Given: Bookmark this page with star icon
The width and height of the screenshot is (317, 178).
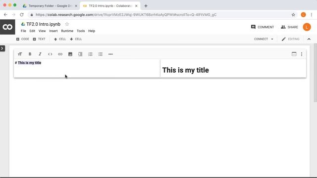Looking at the screenshot, I should [293, 14].
